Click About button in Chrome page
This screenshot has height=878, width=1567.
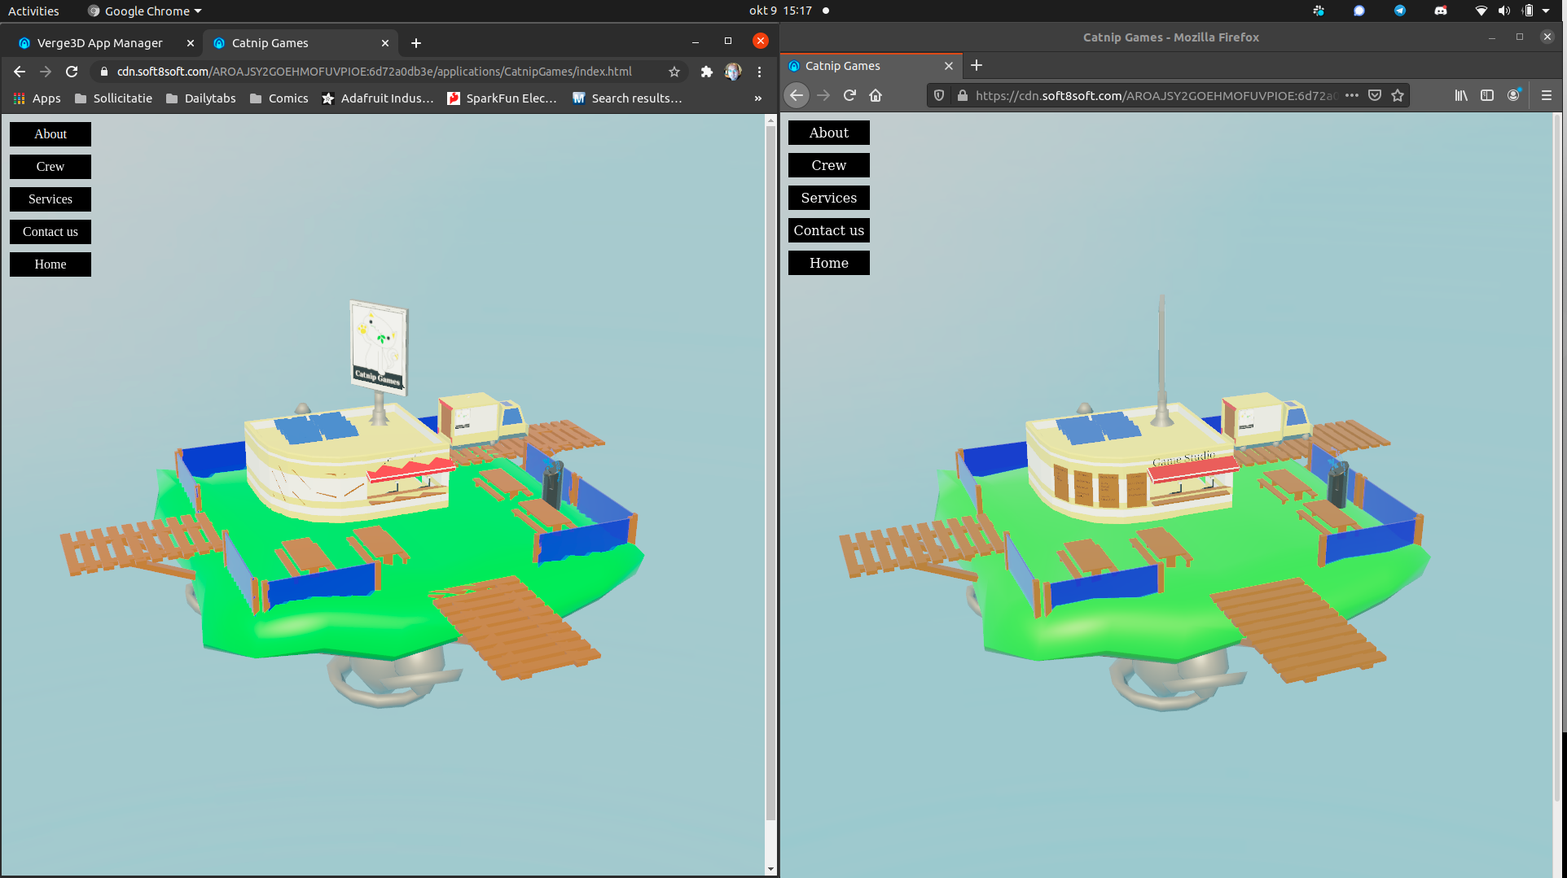click(50, 134)
